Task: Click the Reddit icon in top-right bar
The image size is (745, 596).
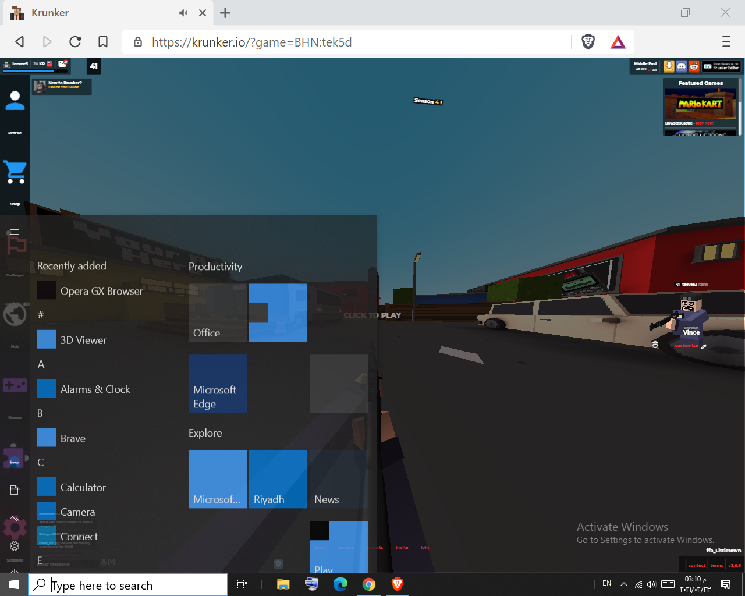Action: 694,66
